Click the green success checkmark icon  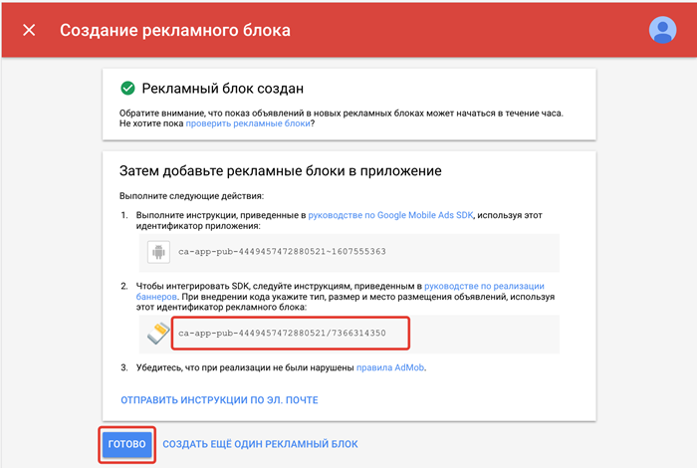point(127,88)
